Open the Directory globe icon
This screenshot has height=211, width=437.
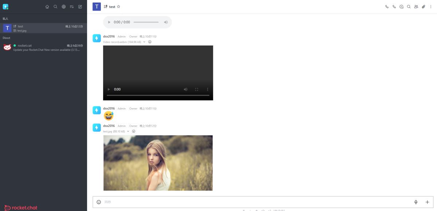click(64, 7)
